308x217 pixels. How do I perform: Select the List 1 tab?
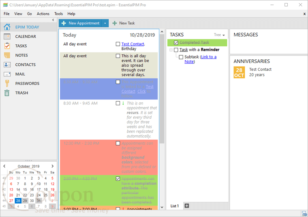175,206
